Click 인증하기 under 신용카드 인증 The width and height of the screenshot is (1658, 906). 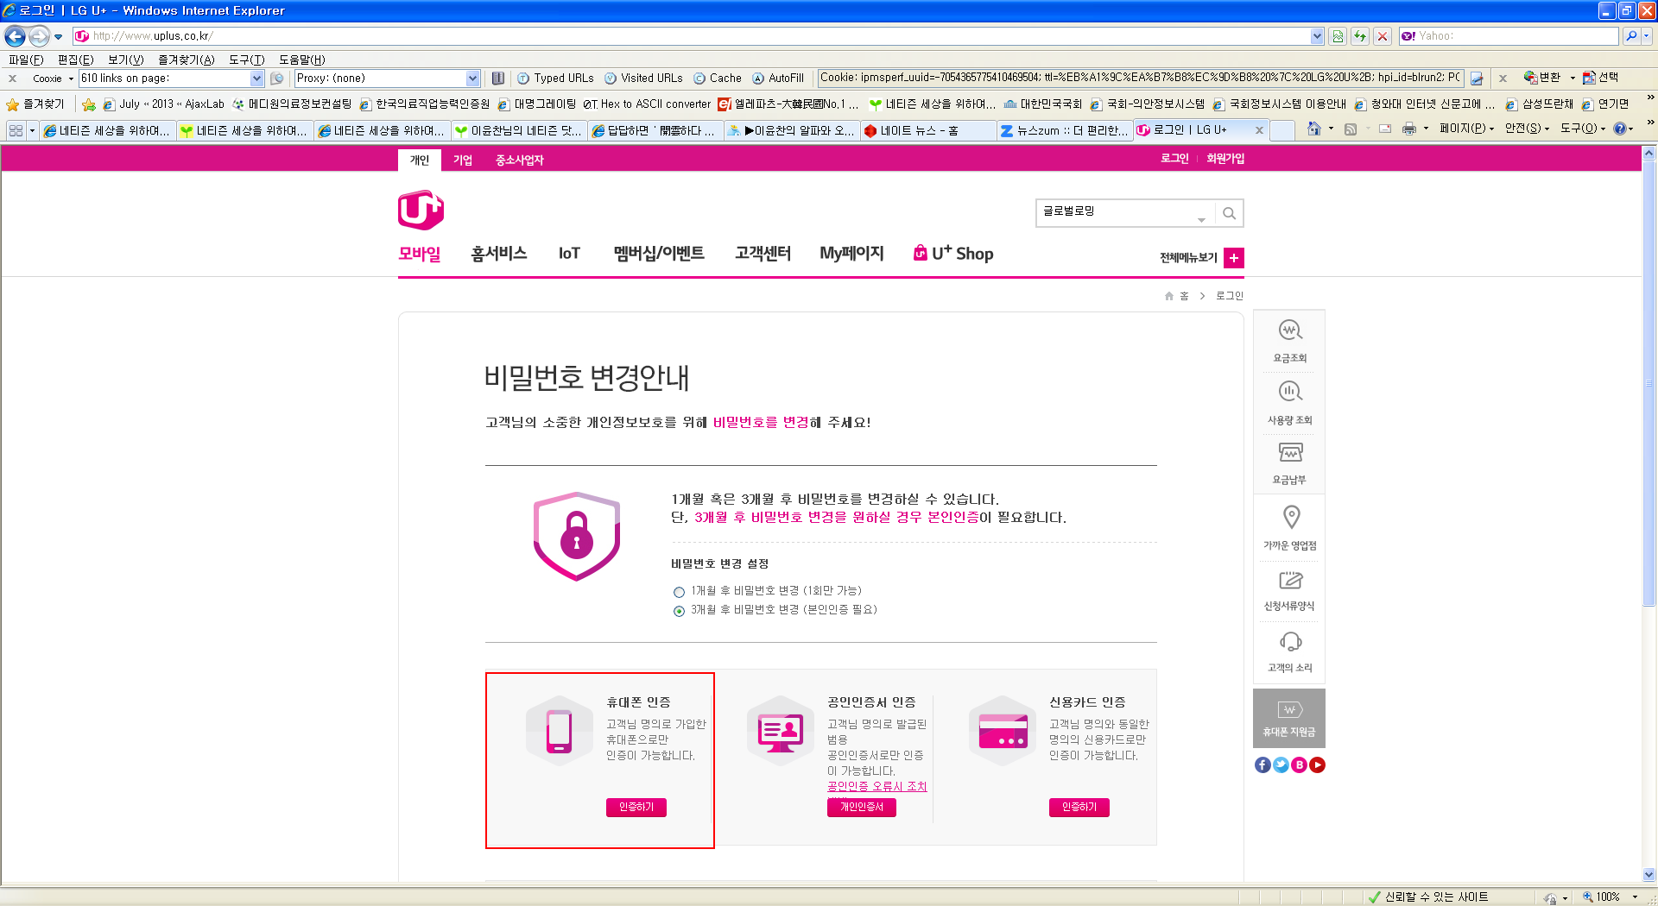tap(1079, 808)
